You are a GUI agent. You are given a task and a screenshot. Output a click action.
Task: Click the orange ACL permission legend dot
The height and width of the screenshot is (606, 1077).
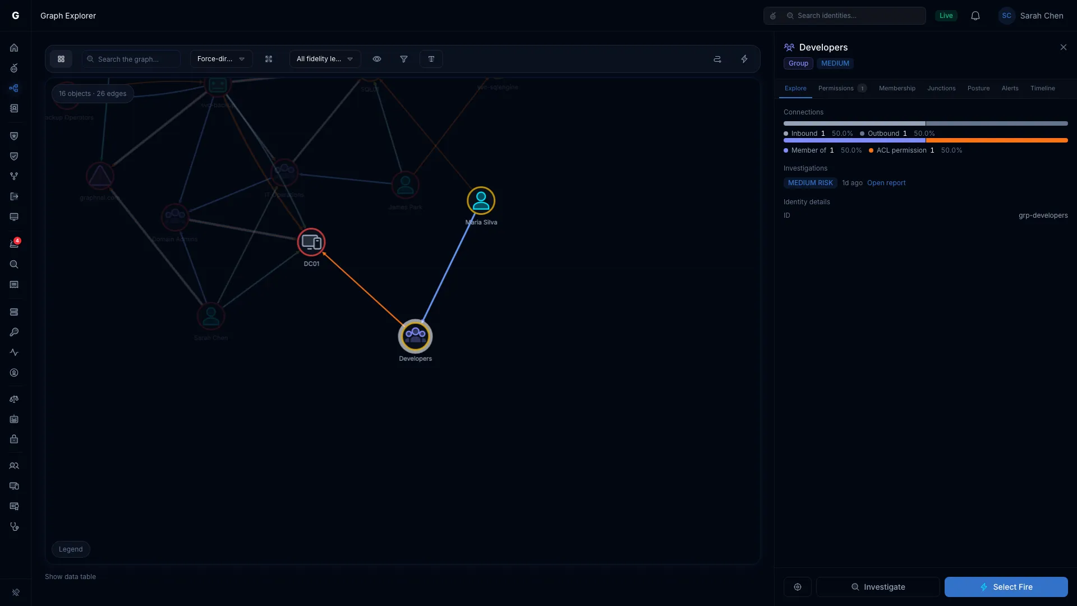(x=871, y=150)
